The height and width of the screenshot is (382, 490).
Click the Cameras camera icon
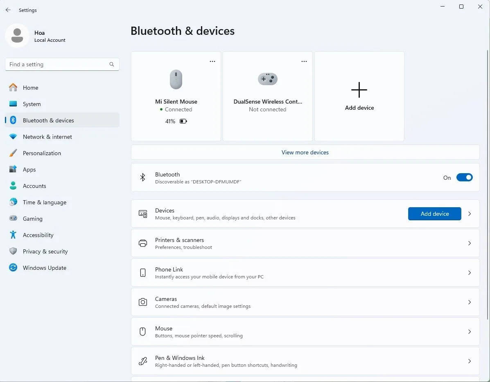[x=143, y=302]
